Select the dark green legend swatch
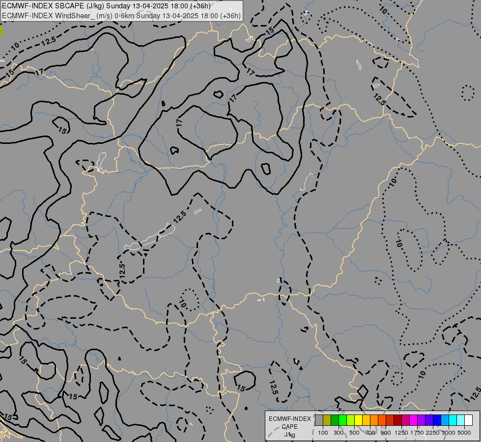481x442 pixels. (335, 420)
